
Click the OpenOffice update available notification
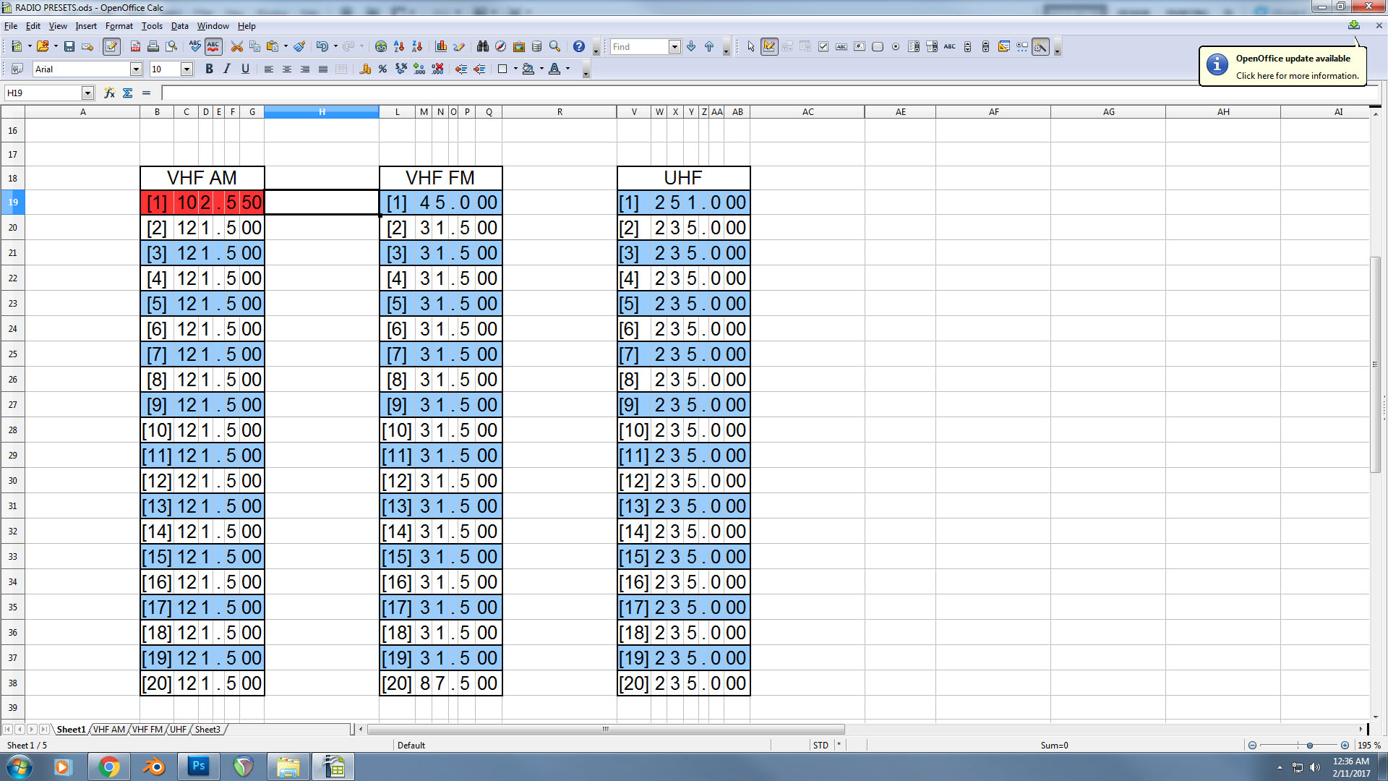(x=1282, y=67)
